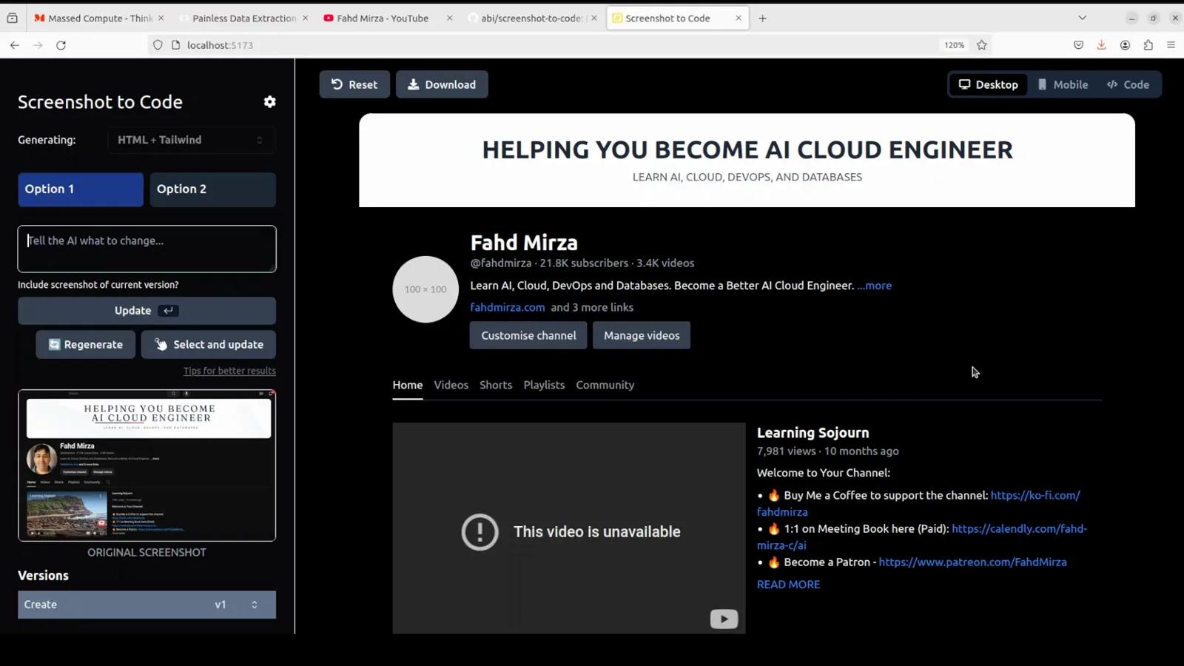Open Versions Create v1 dropdown
1184x666 pixels.
147,605
